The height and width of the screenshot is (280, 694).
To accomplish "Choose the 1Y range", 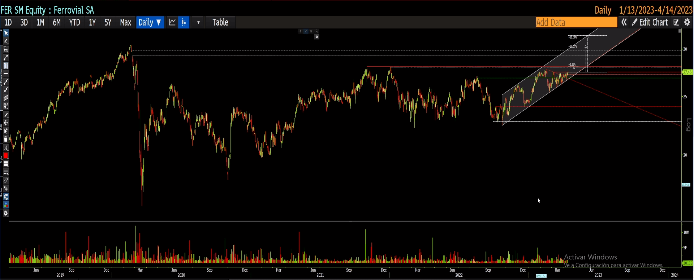I will [92, 22].
